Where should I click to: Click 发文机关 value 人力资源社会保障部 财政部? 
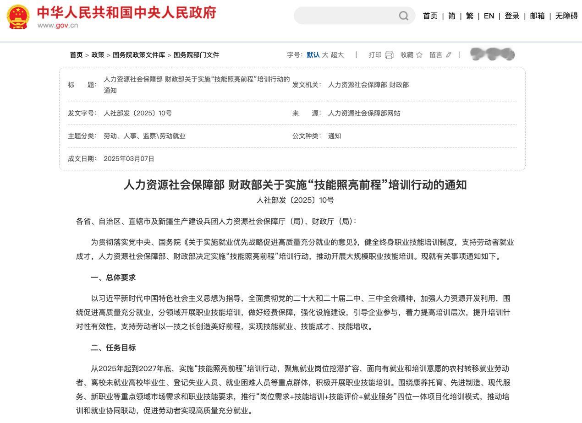tap(368, 85)
